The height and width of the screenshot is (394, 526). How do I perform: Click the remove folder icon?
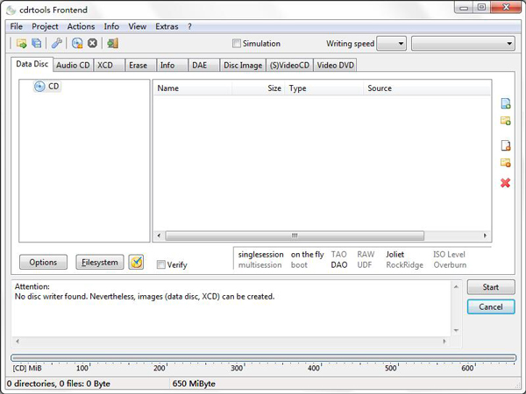(x=506, y=163)
